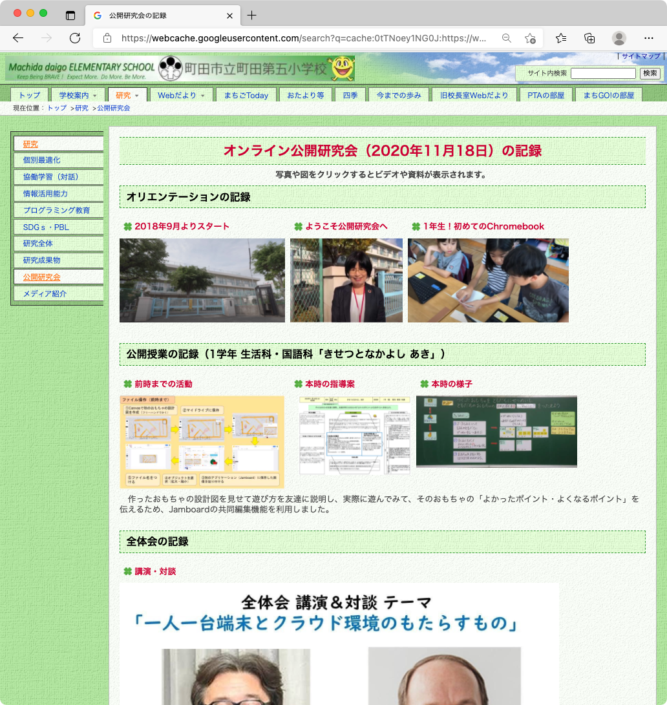Image resolution: width=667 pixels, height=705 pixels.
Task: Click the address bar URL
Action: 304,38
